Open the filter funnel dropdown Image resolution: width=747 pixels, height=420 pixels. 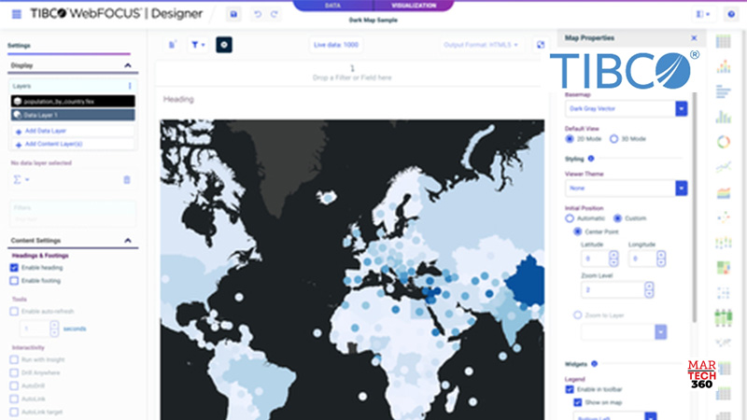point(198,45)
